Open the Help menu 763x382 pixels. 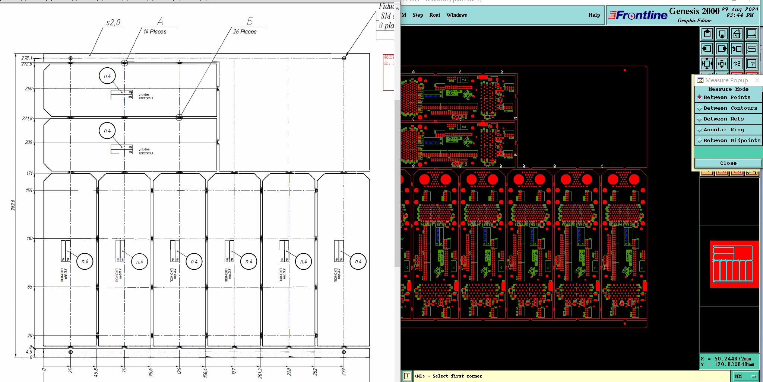(x=594, y=15)
